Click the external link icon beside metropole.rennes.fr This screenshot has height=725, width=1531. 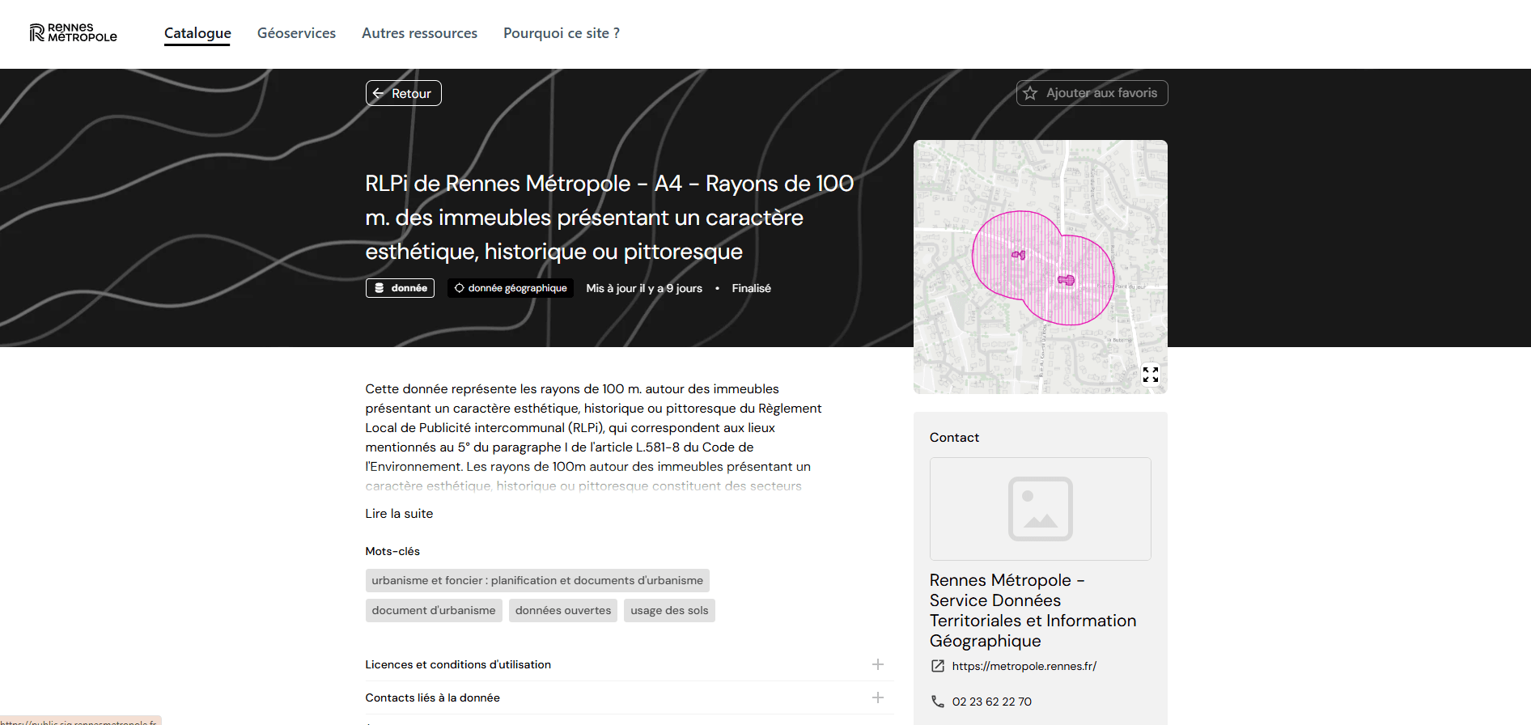pos(938,666)
